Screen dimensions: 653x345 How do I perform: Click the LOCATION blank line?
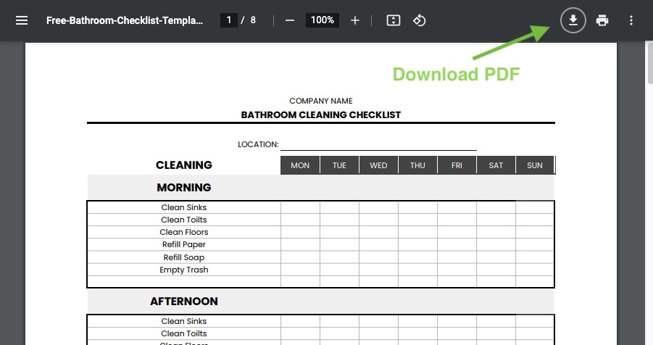tap(378, 145)
